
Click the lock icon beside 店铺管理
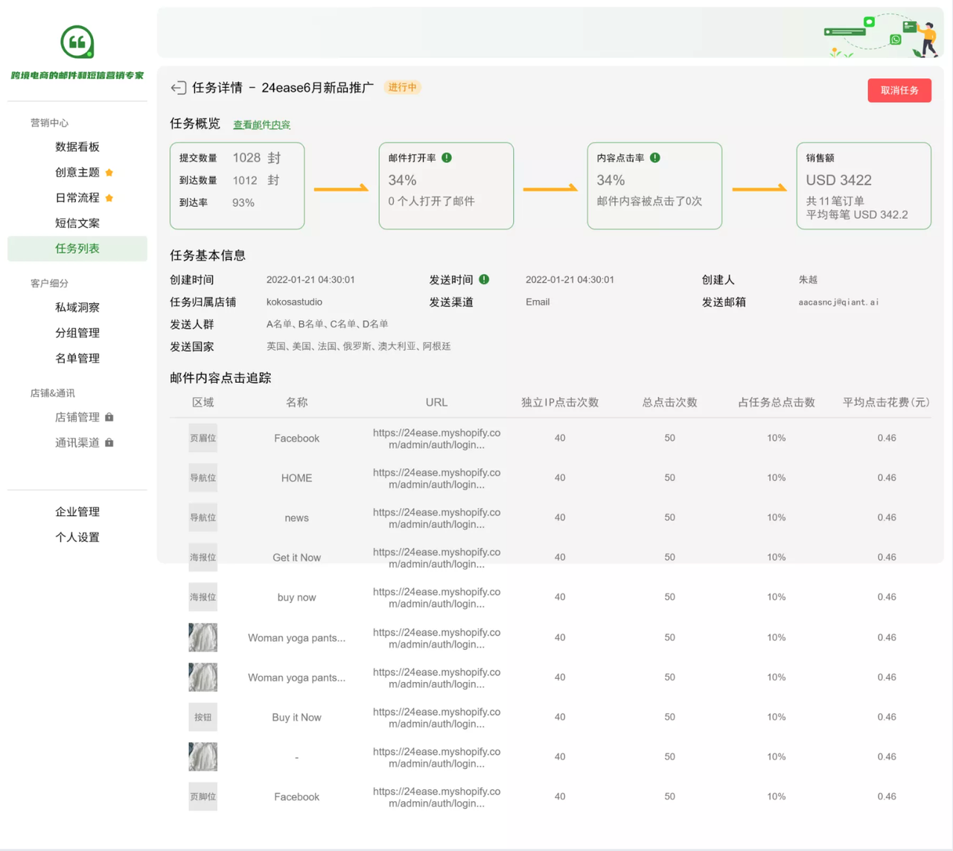pos(109,417)
